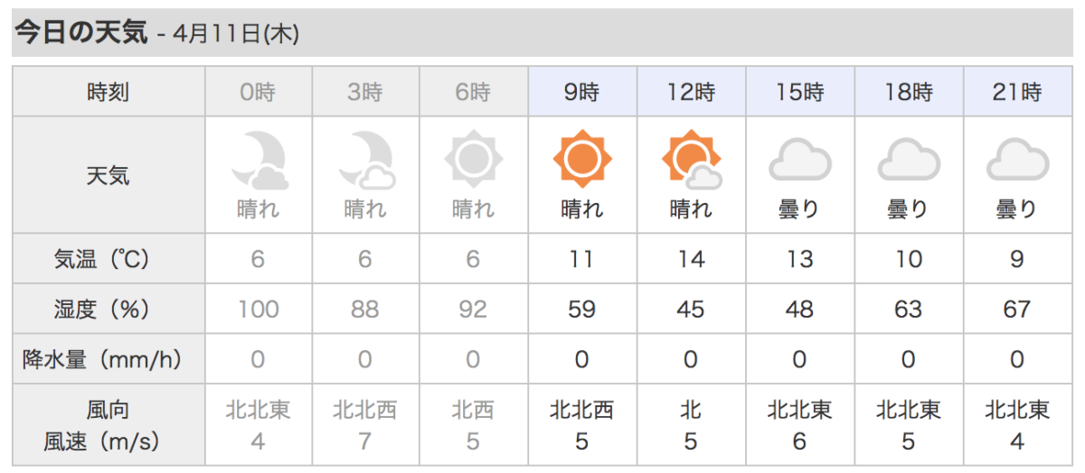The height and width of the screenshot is (473, 1085).
Task: Select the 18時 cloudy icon
Action: [x=908, y=162]
